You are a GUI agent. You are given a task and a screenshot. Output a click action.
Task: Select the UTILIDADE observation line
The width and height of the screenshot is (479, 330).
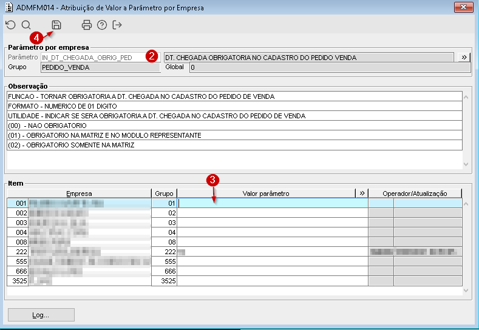[234, 116]
